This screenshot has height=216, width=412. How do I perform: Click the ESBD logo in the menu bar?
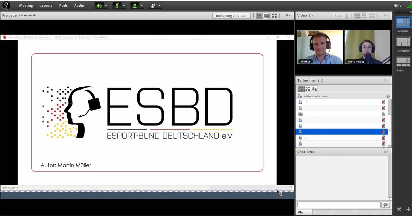(7, 5)
